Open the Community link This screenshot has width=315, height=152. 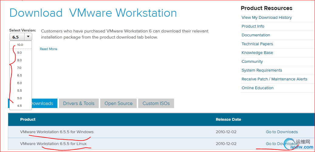(x=252, y=62)
